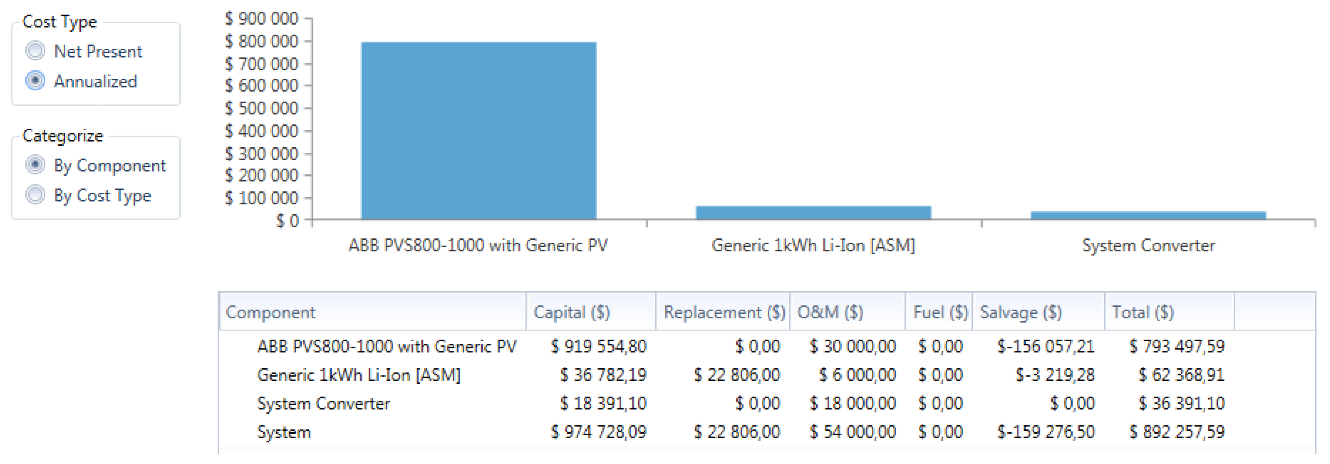
Task: Click the System total cell $ 892 257,59
Action: coord(1176,432)
